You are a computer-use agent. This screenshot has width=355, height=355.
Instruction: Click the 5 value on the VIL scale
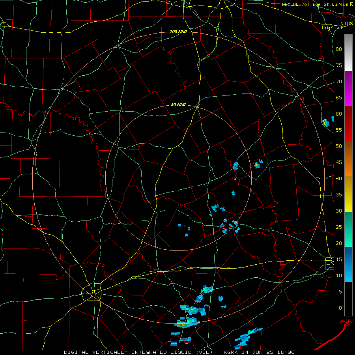point(340,292)
